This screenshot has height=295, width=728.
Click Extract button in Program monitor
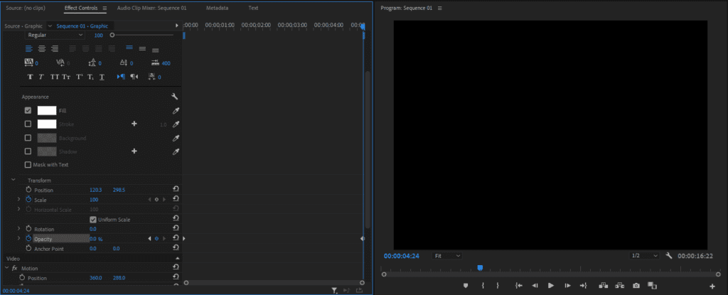pyautogui.click(x=619, y=286)
